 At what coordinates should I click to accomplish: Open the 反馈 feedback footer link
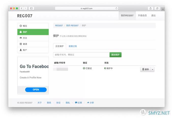78,103
